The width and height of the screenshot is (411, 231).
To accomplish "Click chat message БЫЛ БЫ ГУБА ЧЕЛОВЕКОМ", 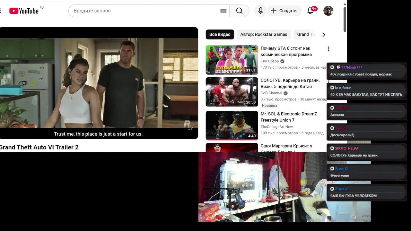I will (x=354, y=196).
